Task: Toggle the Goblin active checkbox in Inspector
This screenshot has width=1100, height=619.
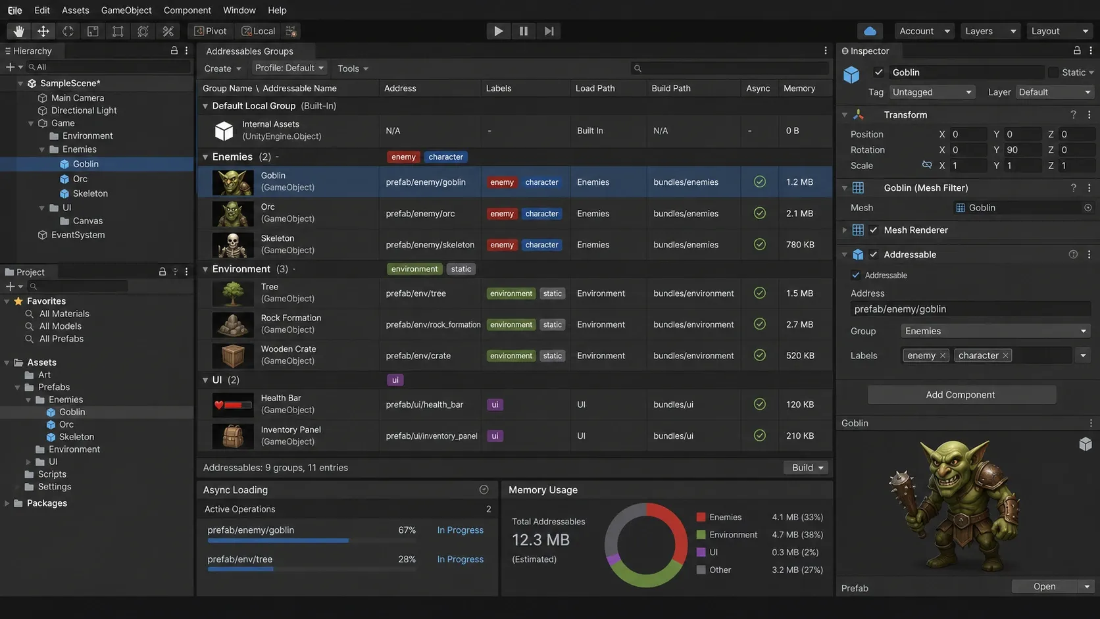Action: [x=878, y=72]
